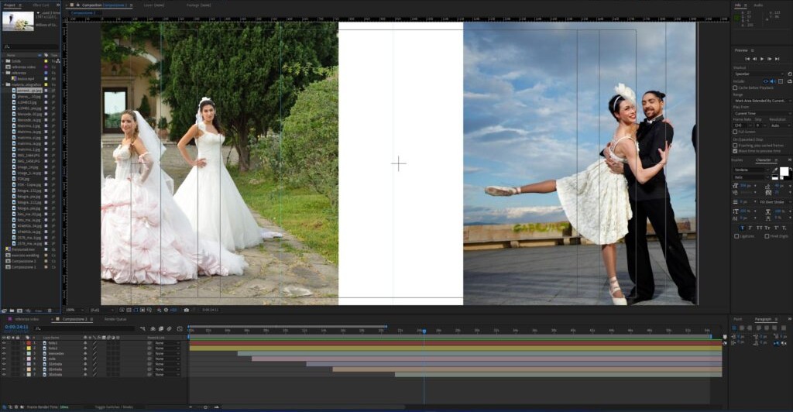This screenshot has height=412, width=793.
Task: Toggle audio inclusion speaker in Preview panel
Action: (x=773, y=81)
